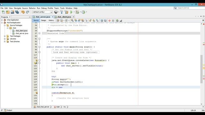The height and width of the screenshot is (115, 205).
Task: Expand the Libraries tree node
Action: click(5, 39)
